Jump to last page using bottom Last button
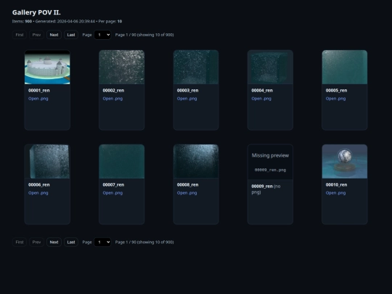The height and width of the screenshot is (294, 392). (x=71, y=242)
